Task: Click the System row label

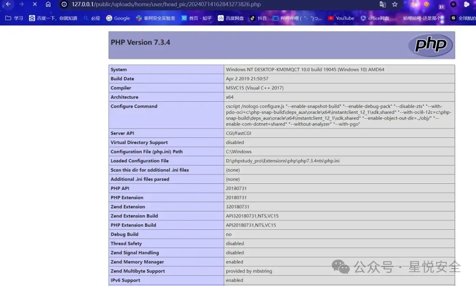Action: pyautogui.click(x=119, y=70)
